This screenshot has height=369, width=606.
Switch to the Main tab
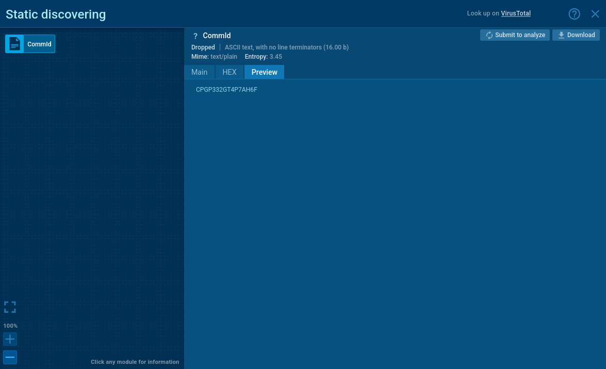tap(199, 72)
